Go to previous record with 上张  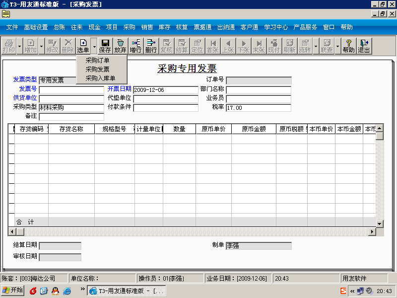tap(228, 46)
